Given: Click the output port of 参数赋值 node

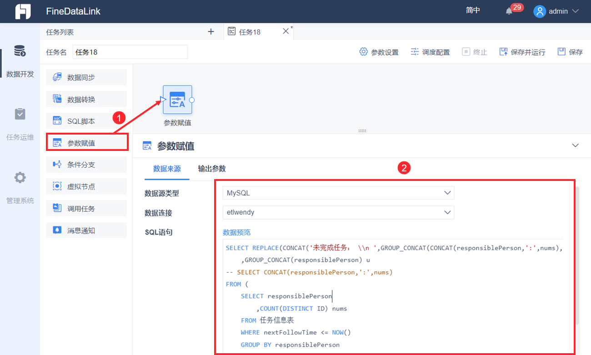Looking at the screenshot, I should tap(192, 100).
